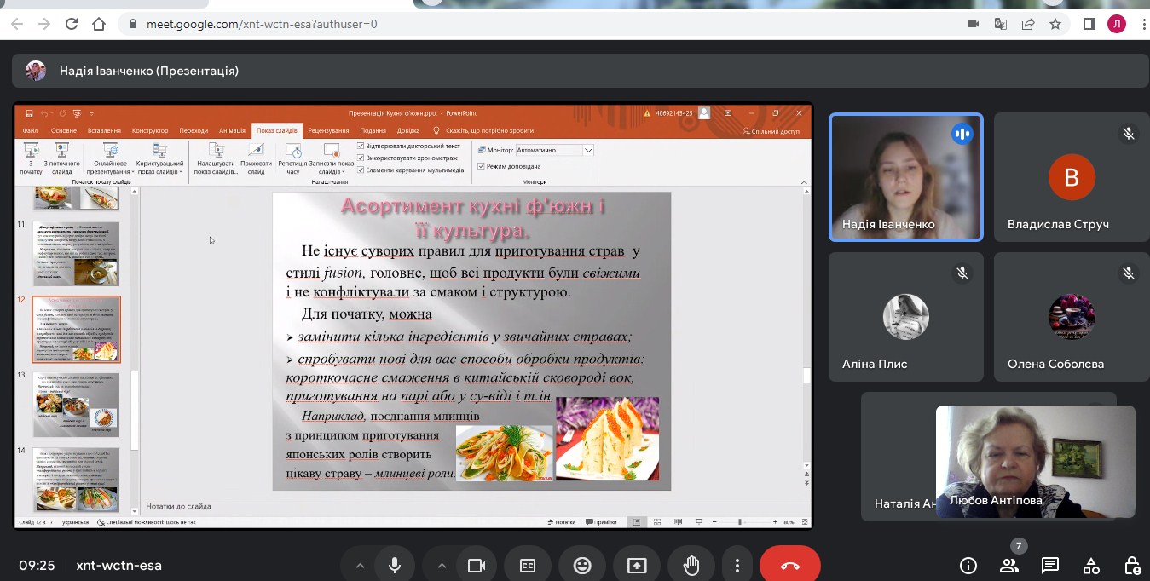Click the Present now screen-share button
1150x581 pixels.
[637, 566]
